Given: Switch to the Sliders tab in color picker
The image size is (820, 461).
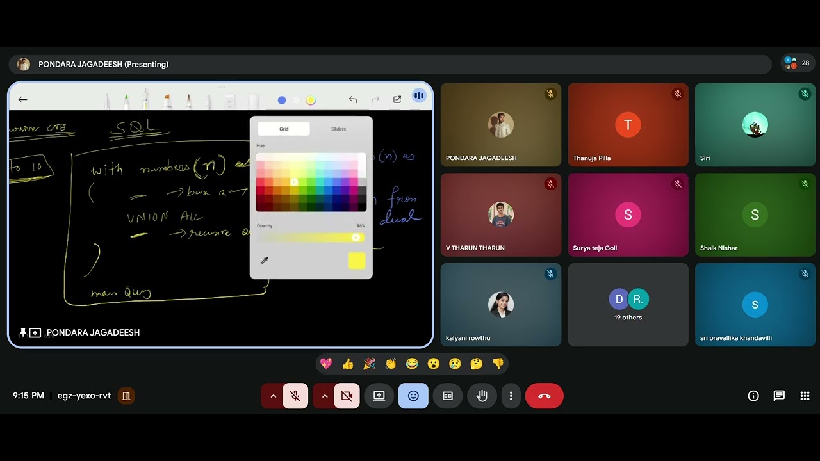Looking at the screenshot, I should tap(338, 129).
